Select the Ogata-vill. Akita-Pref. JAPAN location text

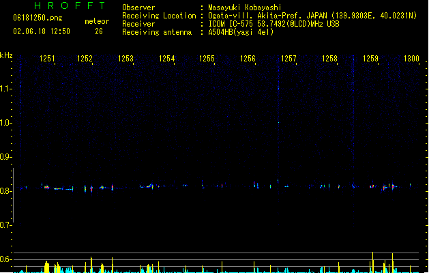pyautogui.click(x=312, y=16)
